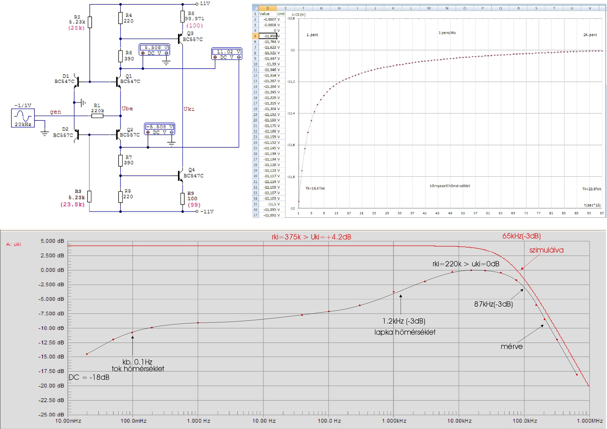Screen dimensions: 607x429
Task: Select the 20kHz sine generator symbol
Action: pyautogui.click(x=23, y=118)
